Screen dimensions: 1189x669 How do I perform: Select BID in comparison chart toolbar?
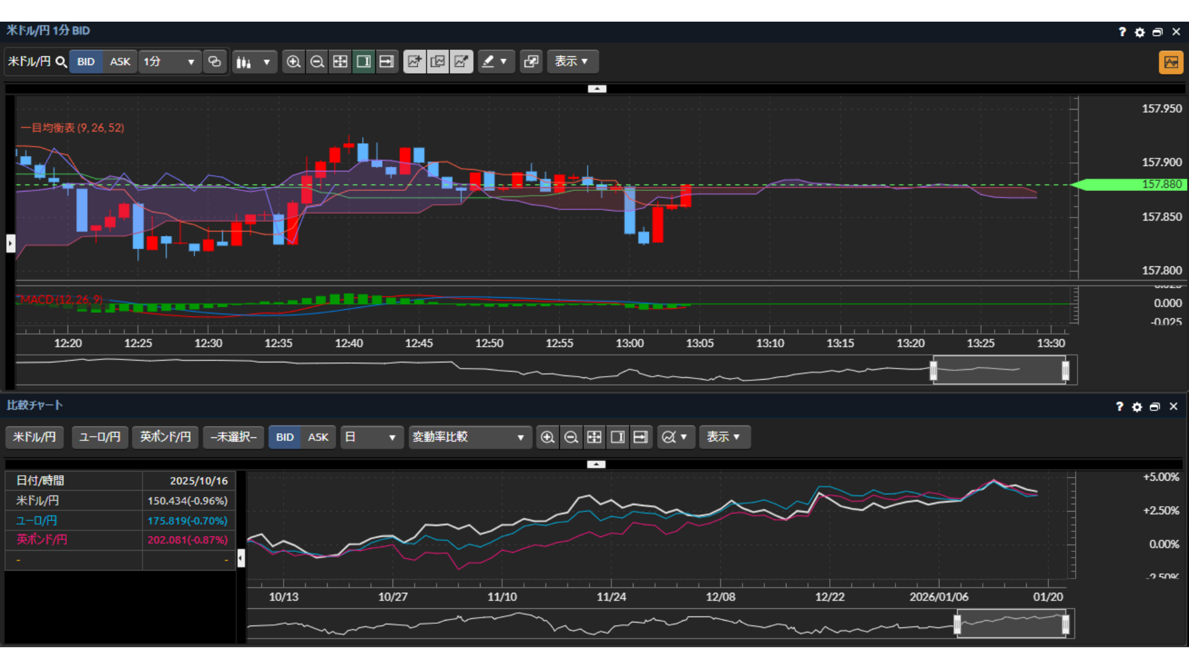pyautogui.click(x=284, y=437)
